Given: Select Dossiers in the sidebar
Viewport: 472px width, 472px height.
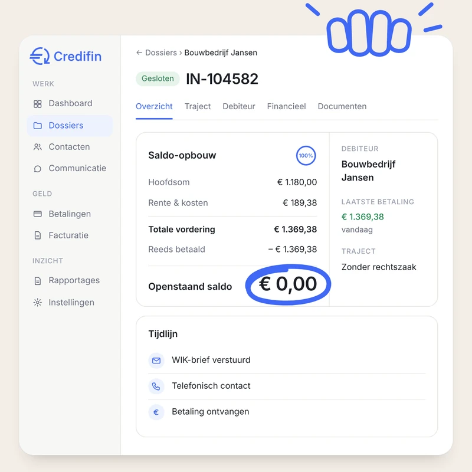Looking at the screenshot, I should tap(70, 126).
